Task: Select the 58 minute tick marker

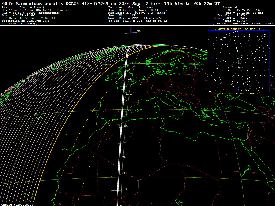Action: [x=125, y=157]
